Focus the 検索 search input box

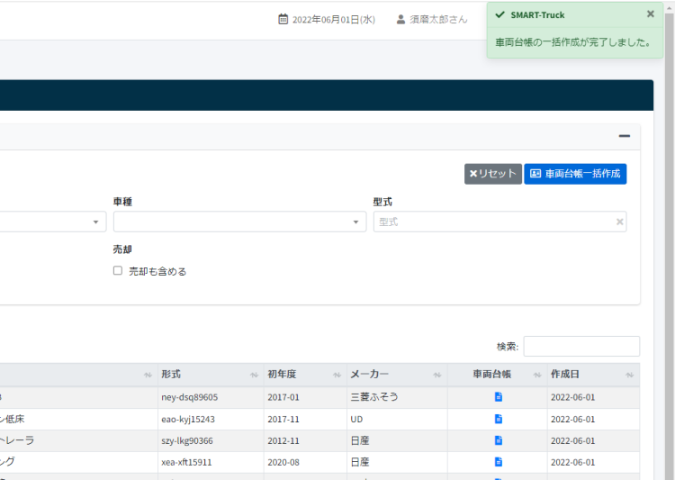[581, 347]
